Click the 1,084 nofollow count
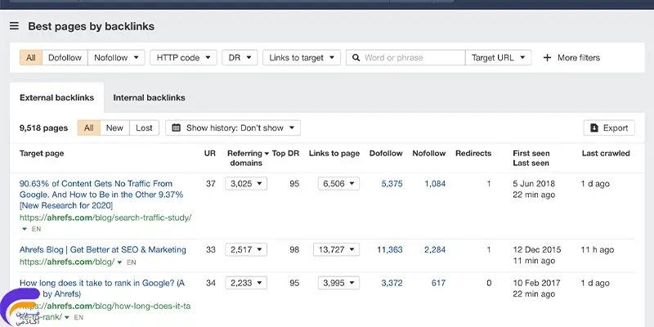 coord(435,184)
